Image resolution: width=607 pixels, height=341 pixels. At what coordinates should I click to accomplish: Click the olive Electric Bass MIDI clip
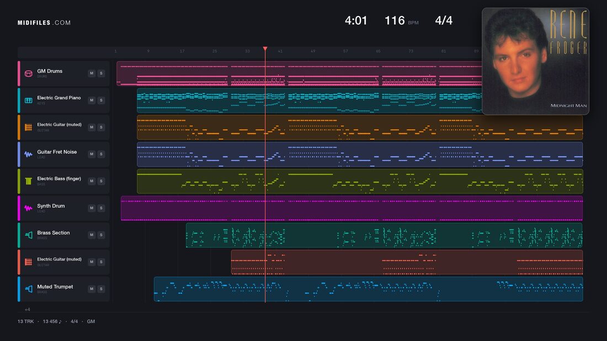click(360, 181)
